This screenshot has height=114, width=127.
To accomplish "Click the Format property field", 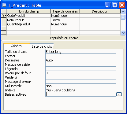I will (x=81, y=56).
